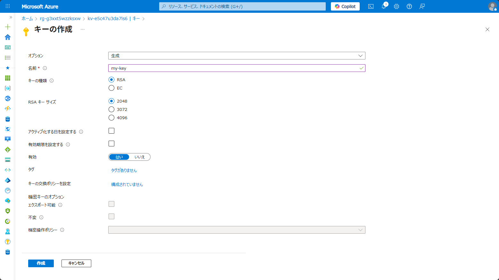Viewport: 499px width, 280px height.
Task: Open All services list icon in sidebar
Action: (x=8, y=58)
